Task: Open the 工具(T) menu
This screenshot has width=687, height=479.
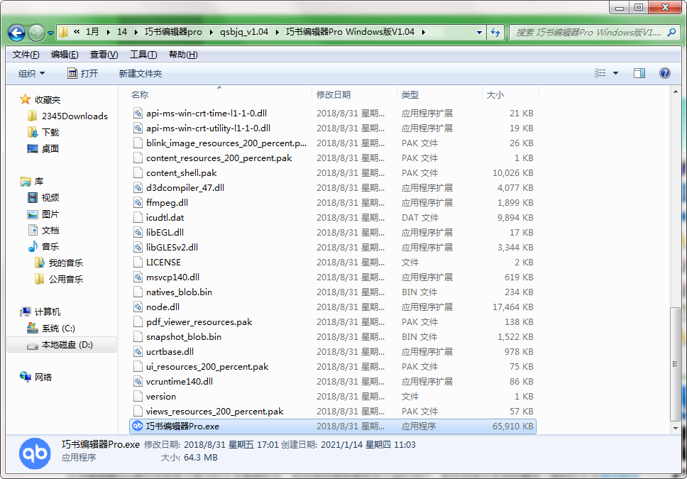Action: click(143, 55)
